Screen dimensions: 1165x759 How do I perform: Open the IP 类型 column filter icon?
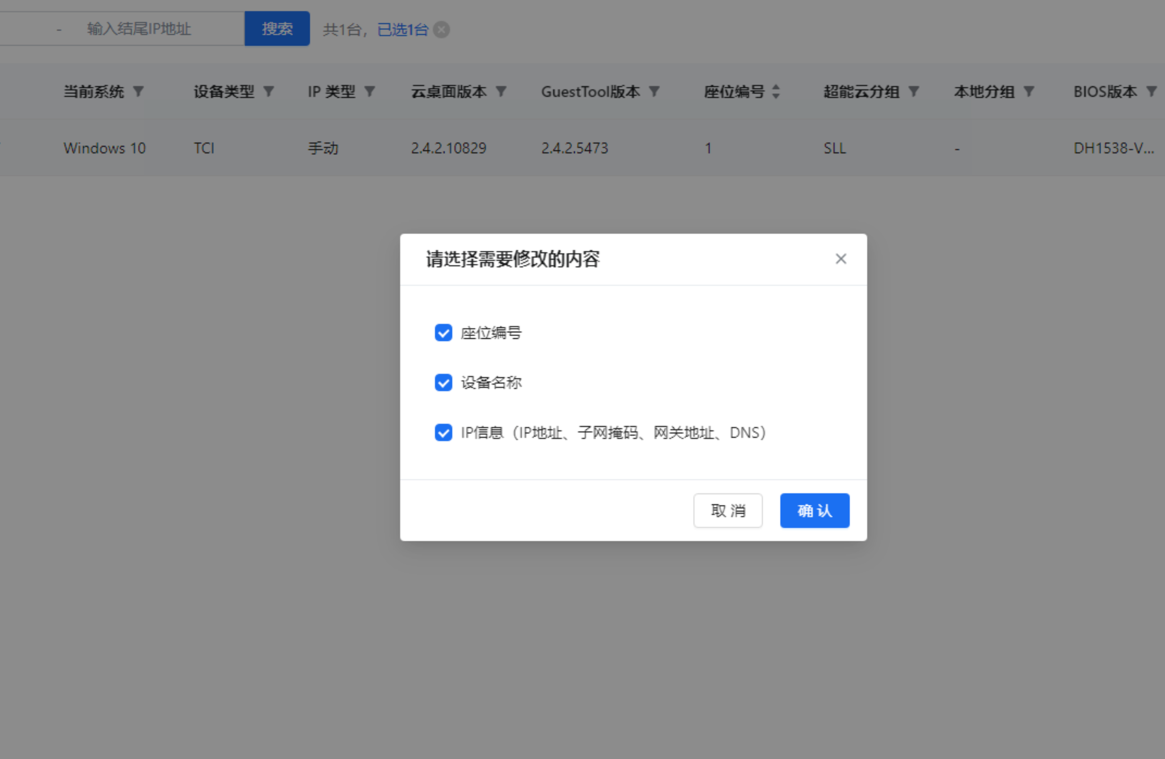coord(370,91)
